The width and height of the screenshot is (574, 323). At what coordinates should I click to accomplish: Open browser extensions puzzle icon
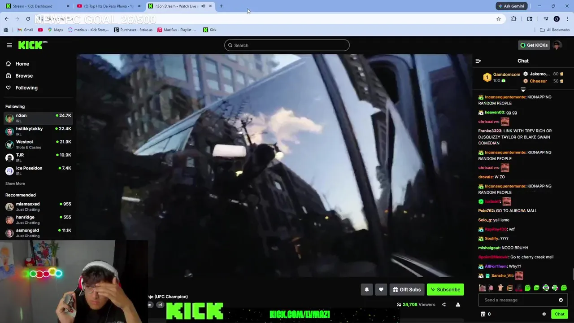tap(513, 19)
